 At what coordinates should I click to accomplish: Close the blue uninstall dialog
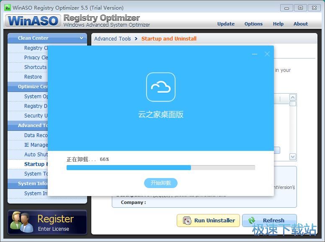point(267,54)
